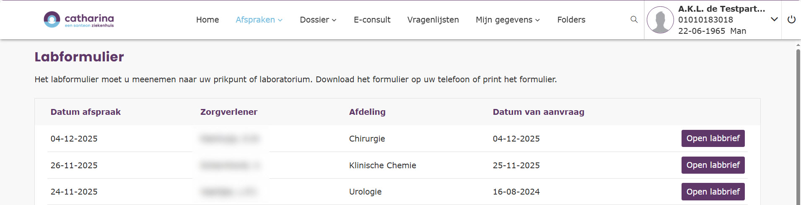801x205 pixels.
Task: Open labbrief for Klinische Chemie
Action: pyautogui.click(x=713, y=165)
